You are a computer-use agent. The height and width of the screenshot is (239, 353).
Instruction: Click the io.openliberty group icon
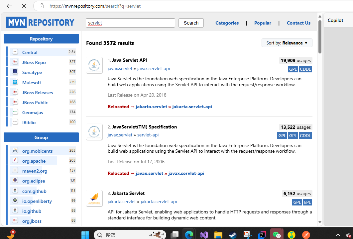coord(15,200)
